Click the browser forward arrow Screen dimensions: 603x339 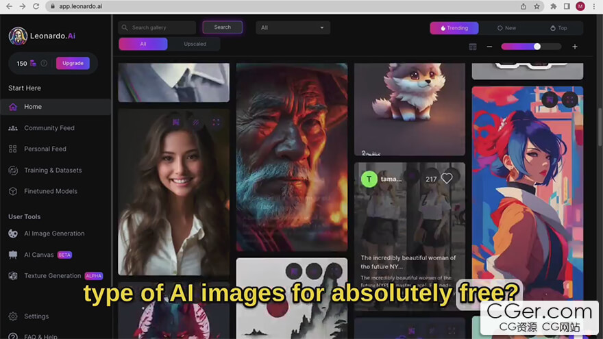coord(23,6)
